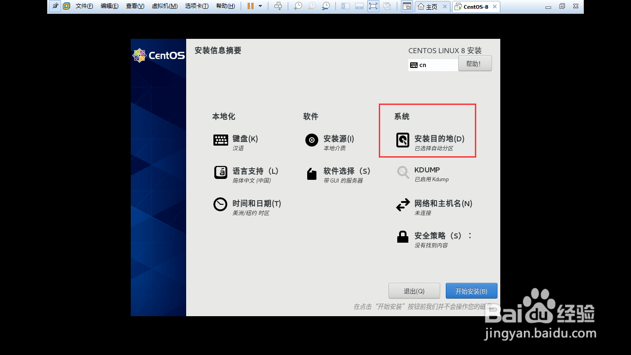Click the 已启用 Kdump status text
Image resolution: width=631 pixels, height=355 pixels.
[431, 179]
